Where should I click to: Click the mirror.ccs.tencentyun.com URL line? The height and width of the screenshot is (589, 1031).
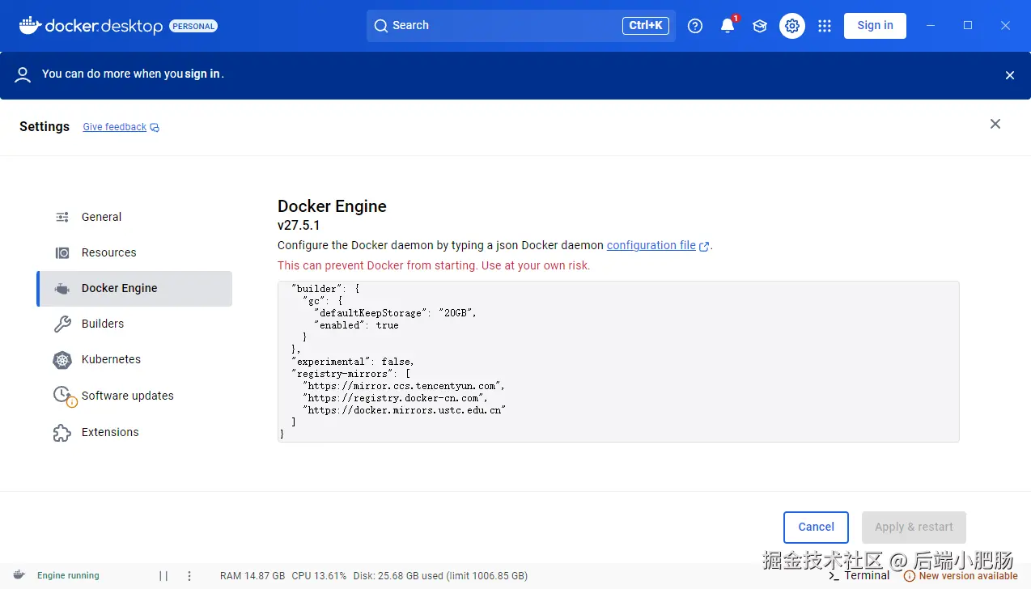[404, 386]
